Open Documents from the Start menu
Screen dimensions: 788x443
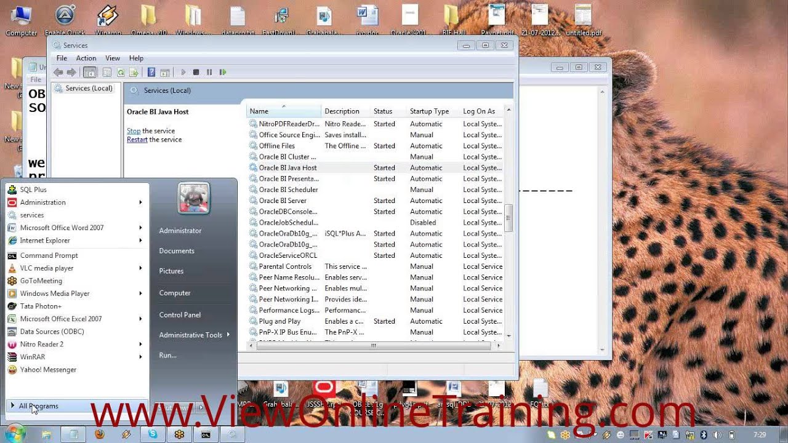click(177, 251)
